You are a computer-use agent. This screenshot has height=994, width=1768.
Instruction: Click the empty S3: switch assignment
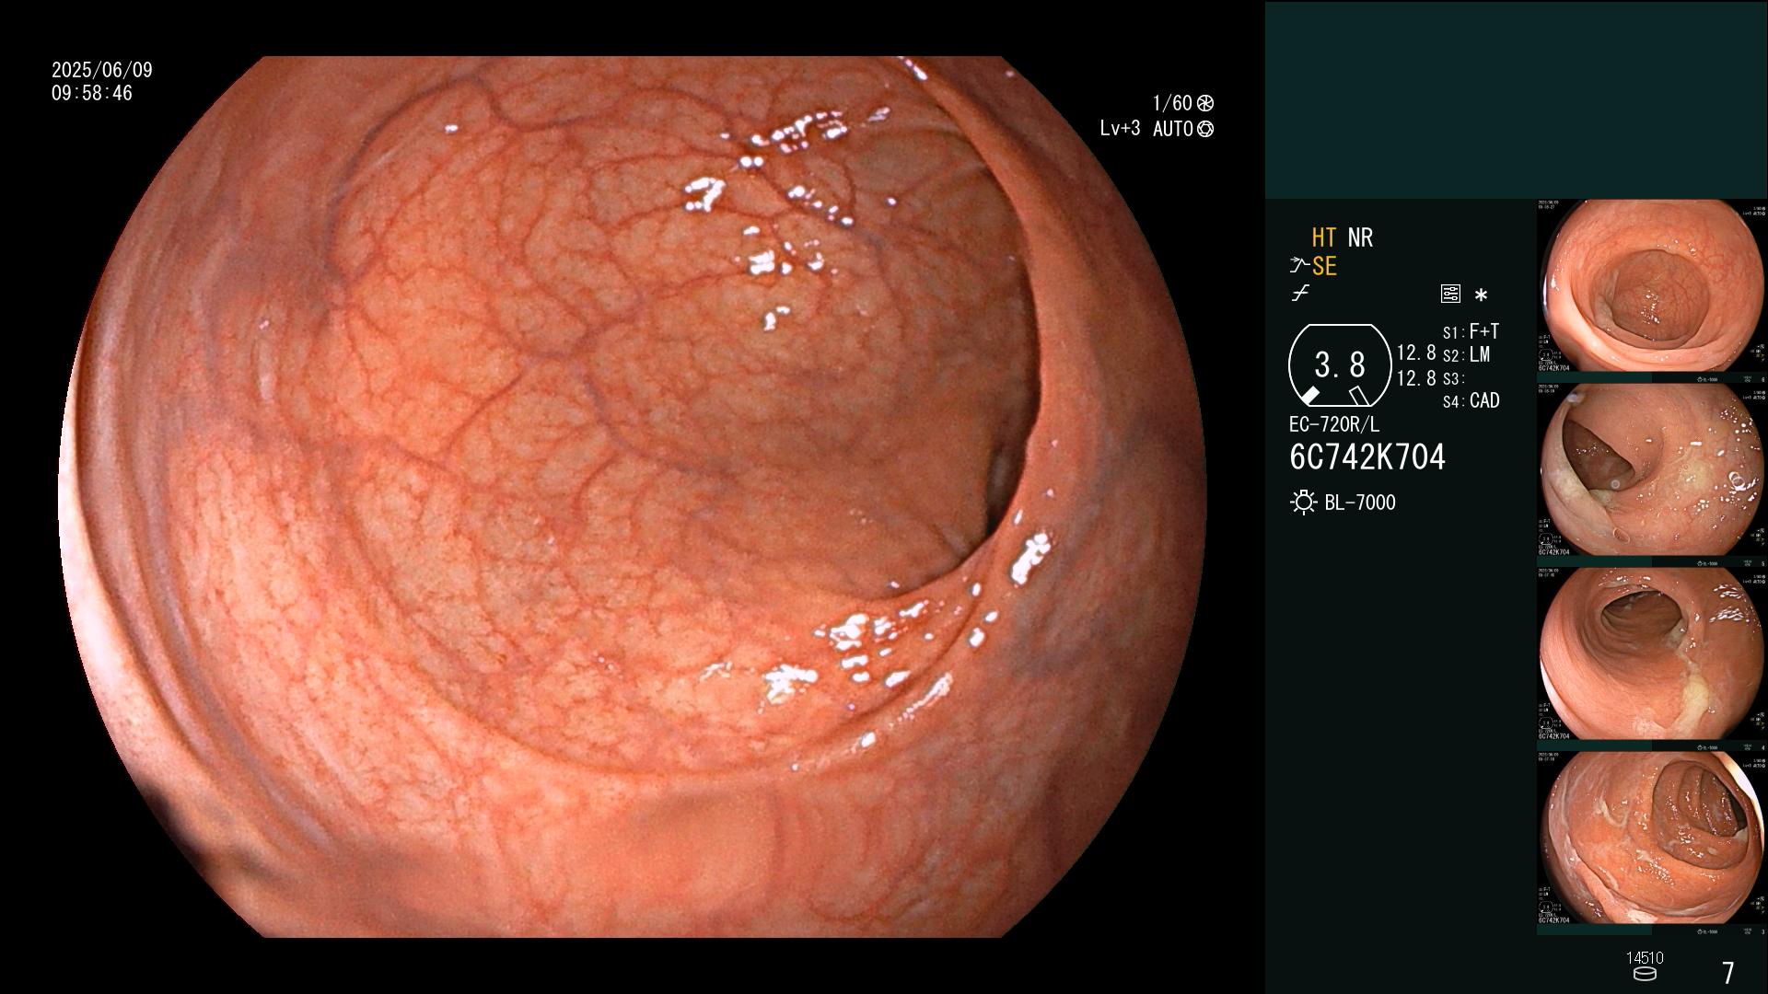(x=1453, y=378)
